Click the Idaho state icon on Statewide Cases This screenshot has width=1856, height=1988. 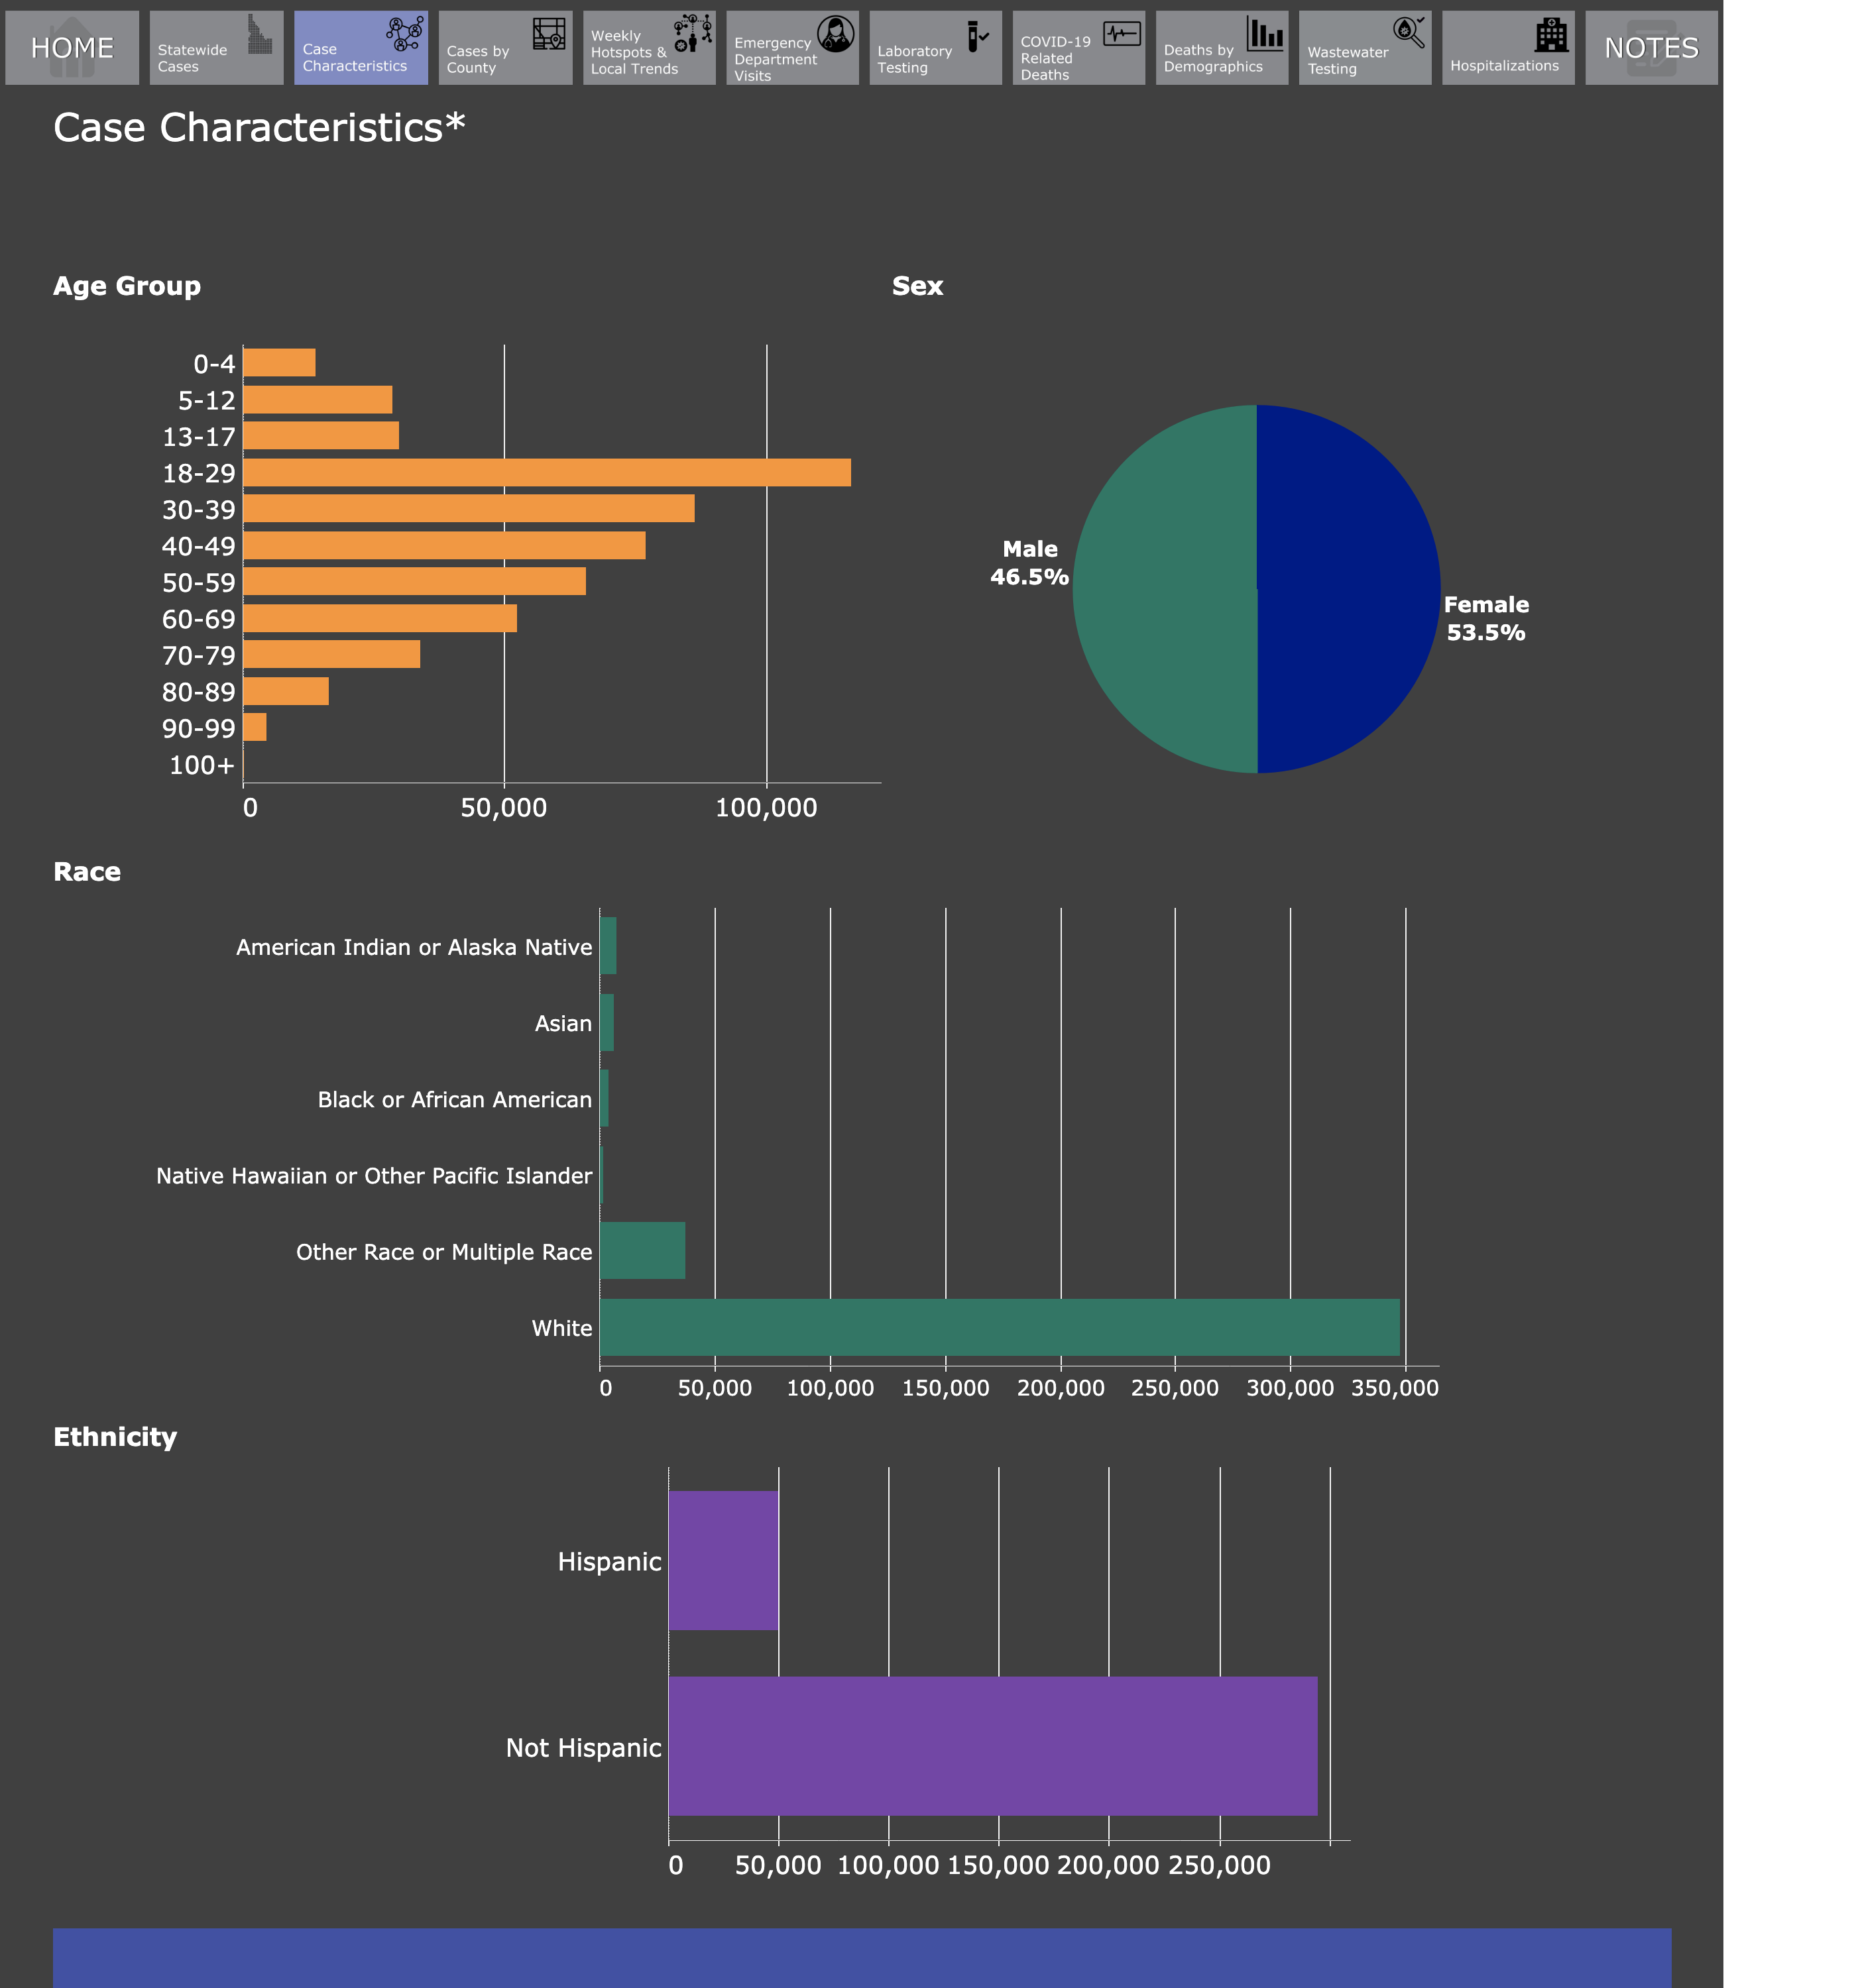259,35
